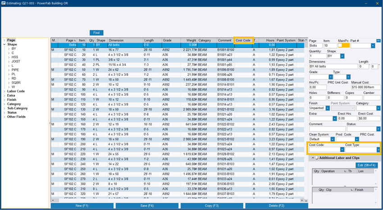Click the Save (F4) button
The image size is (383, 210).
coord(146,205)
